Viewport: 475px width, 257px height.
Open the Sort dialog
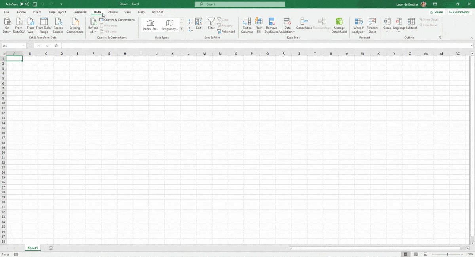coord(199,24)
